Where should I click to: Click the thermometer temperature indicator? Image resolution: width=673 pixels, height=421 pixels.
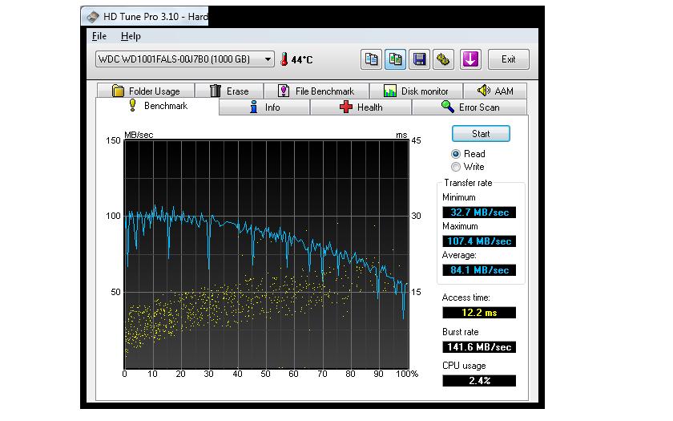point(284,59)
